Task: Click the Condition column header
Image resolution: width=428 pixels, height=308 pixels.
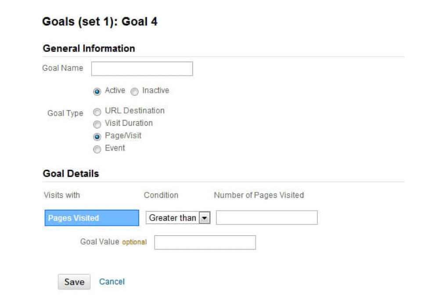Action: click(161, 195)
